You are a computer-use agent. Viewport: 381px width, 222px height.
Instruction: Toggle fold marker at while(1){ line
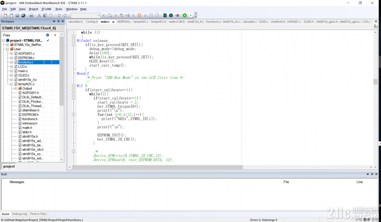(73, 94)
